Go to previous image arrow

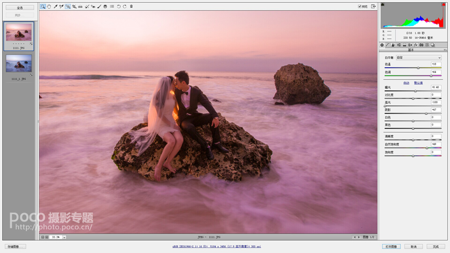(355, 237)
